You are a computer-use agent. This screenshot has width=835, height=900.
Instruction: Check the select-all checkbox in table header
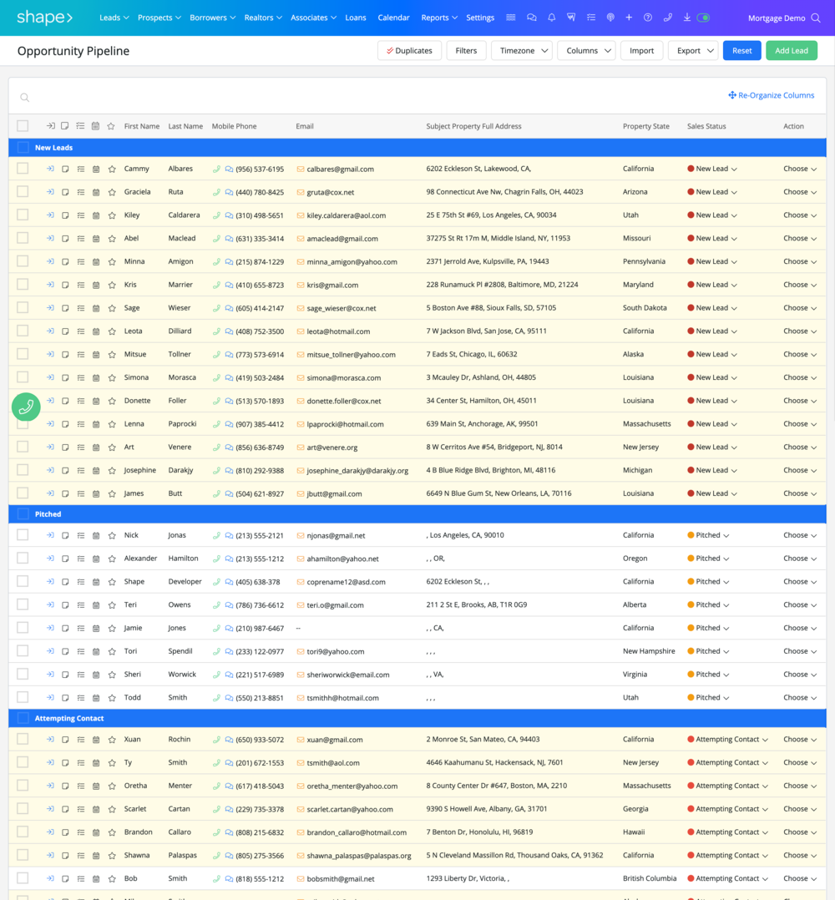pos(23,126)
